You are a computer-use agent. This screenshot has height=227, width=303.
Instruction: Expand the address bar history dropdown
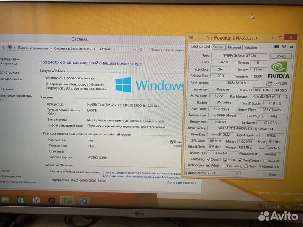[135, 50]
